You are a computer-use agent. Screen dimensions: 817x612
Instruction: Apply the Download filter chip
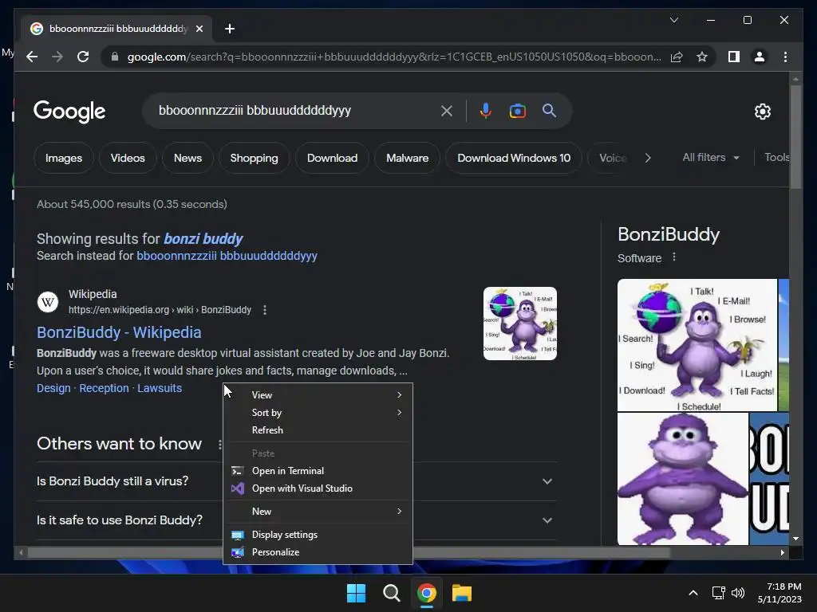pos(332,159)
